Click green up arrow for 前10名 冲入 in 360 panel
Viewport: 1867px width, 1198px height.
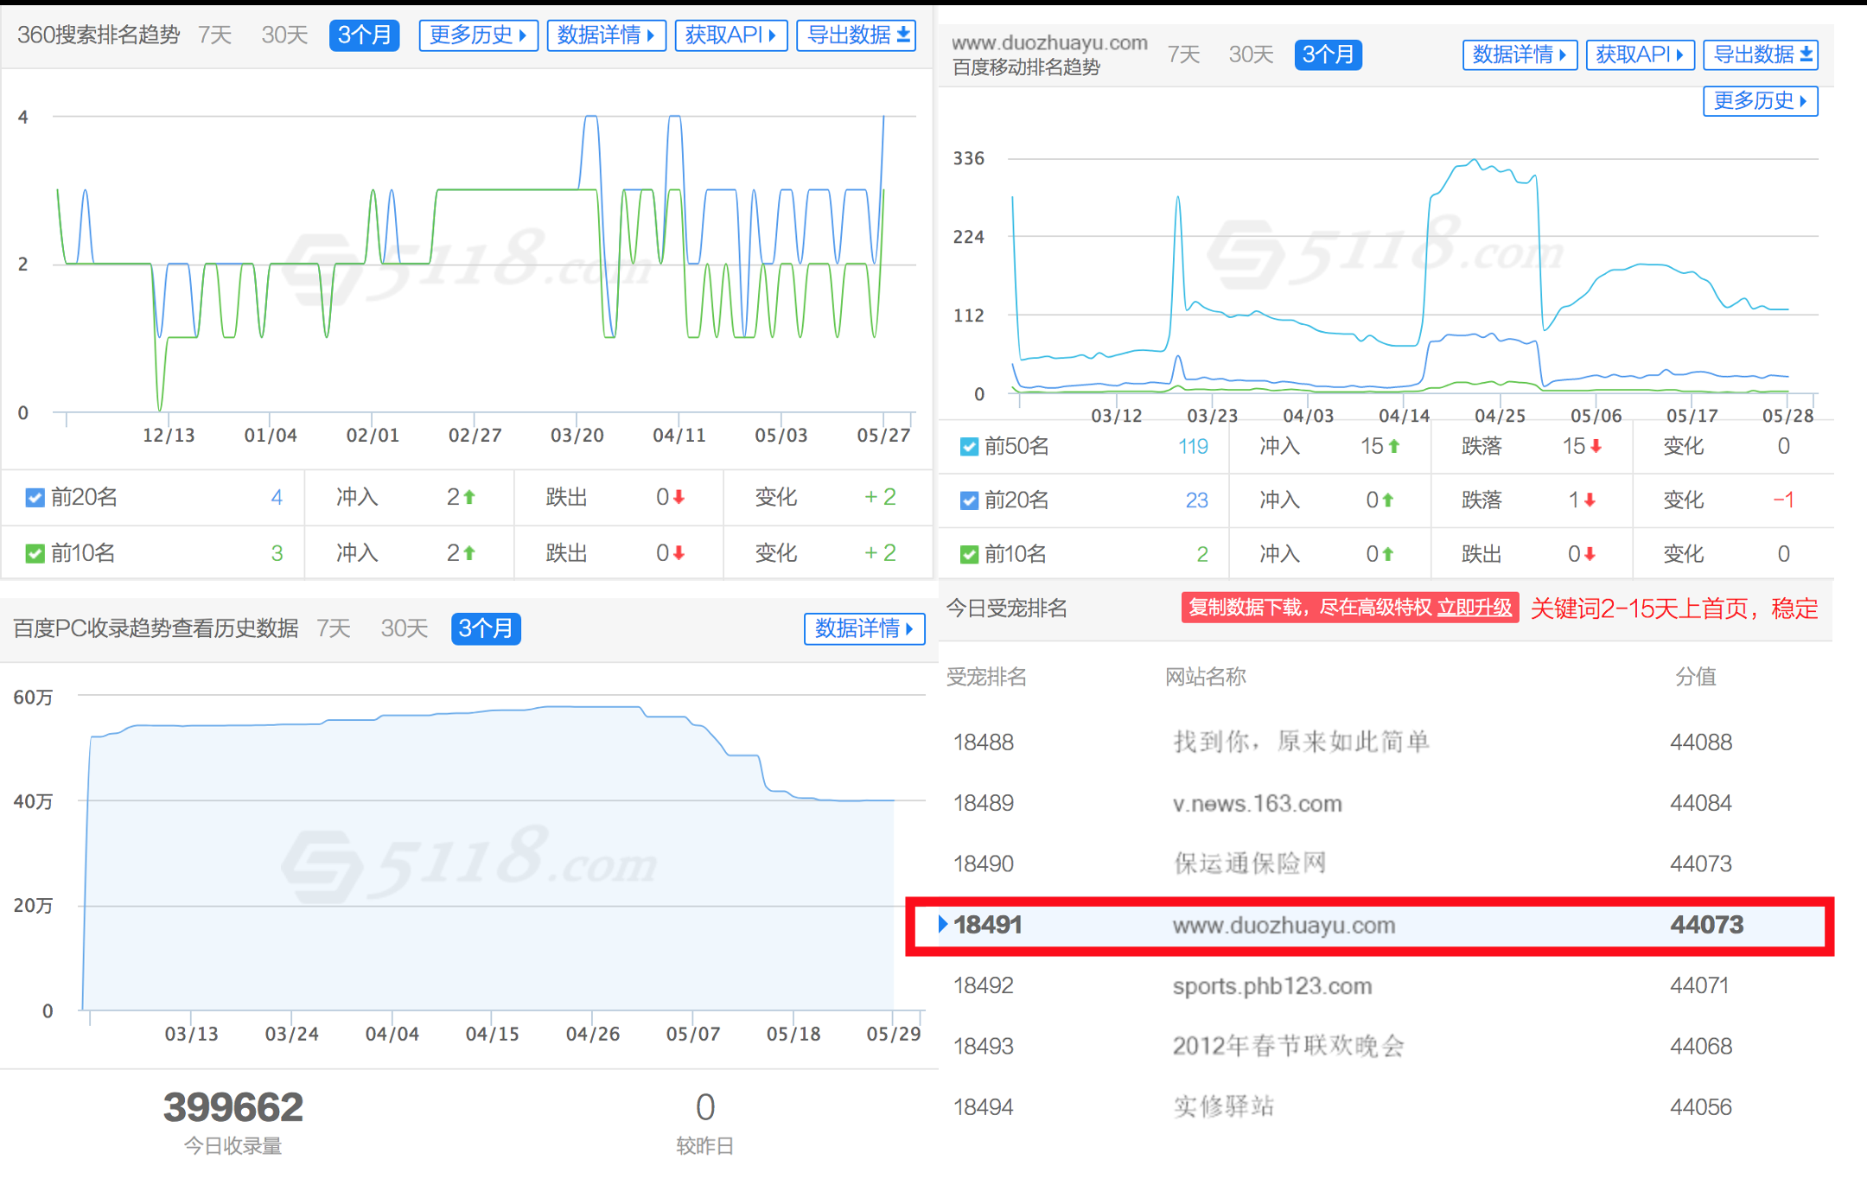(469, 553)
